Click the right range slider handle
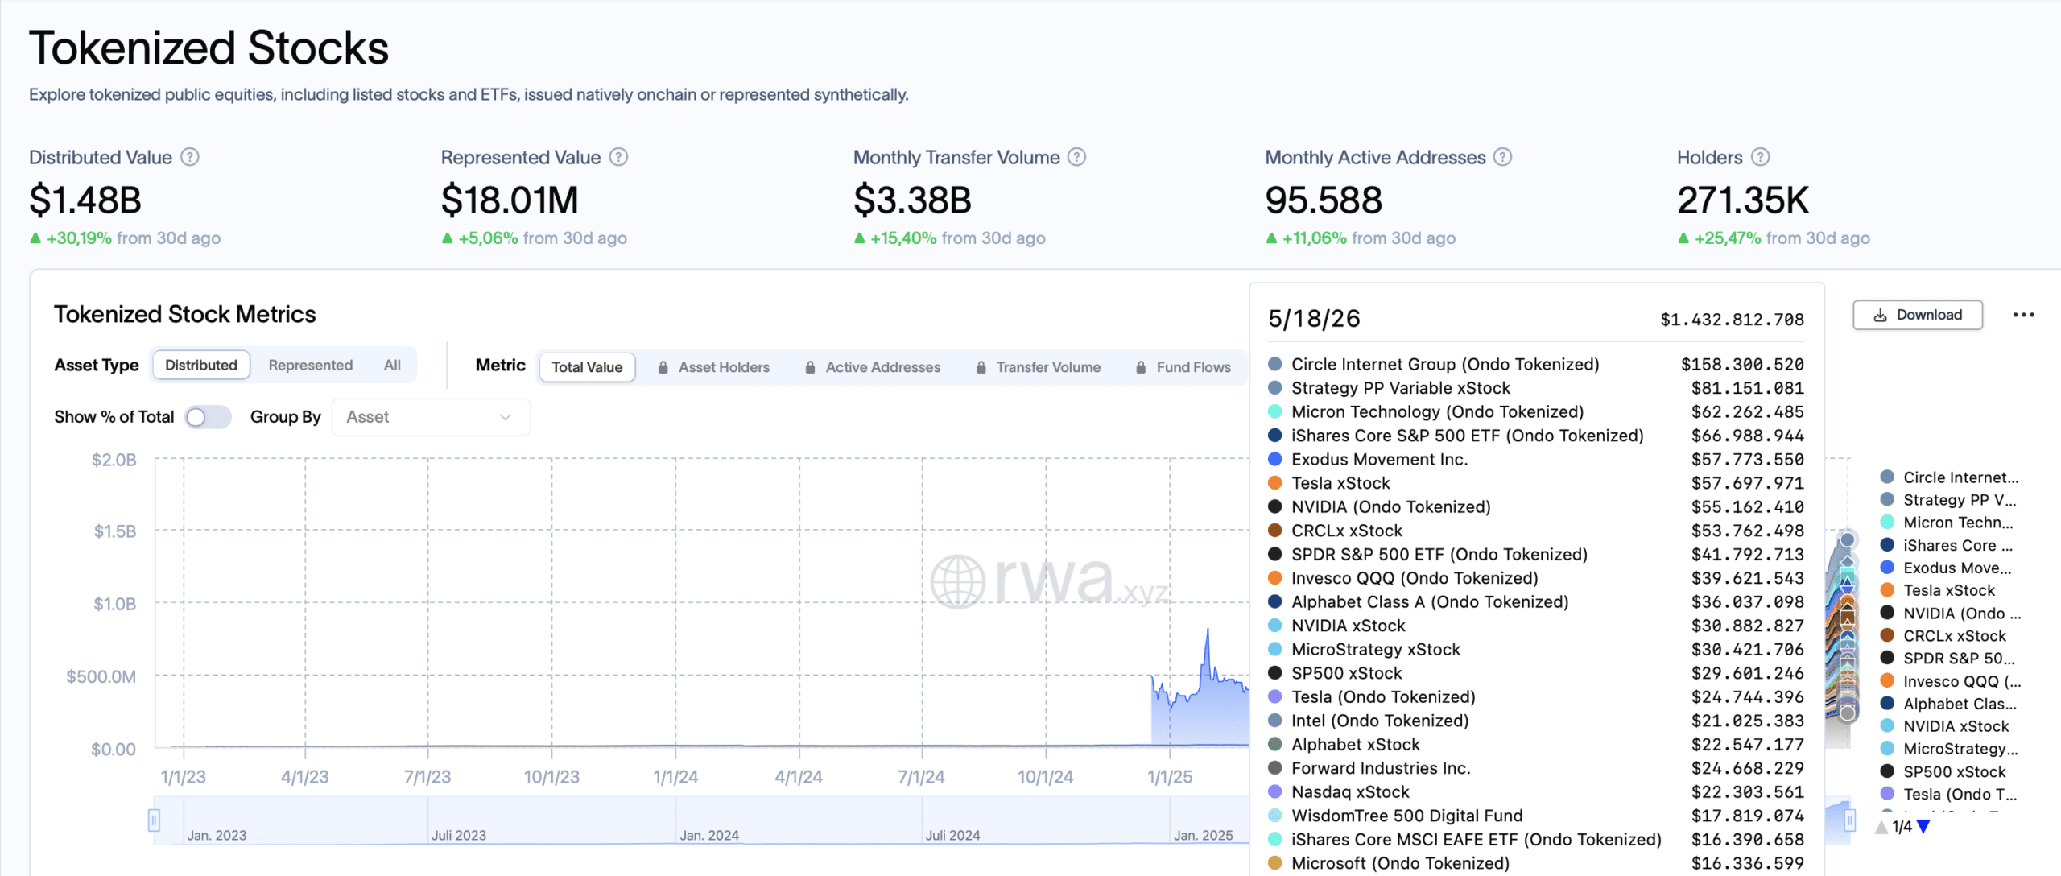 tap(1850, 820)
